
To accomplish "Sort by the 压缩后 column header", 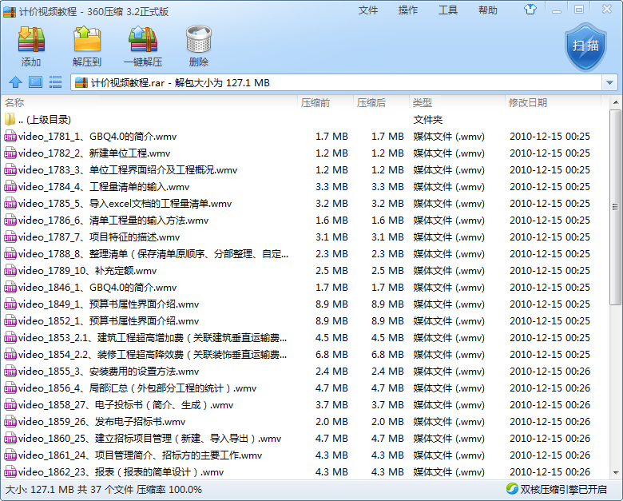I will point(381,103).
